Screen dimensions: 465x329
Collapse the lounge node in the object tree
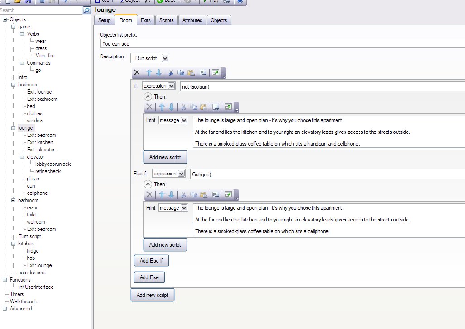[14, 128]
